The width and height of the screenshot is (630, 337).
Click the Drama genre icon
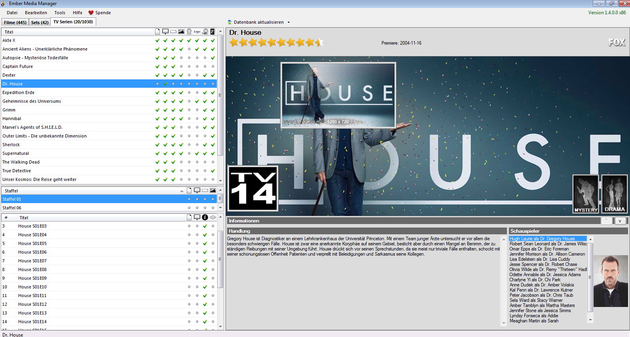tap(615, 194)
